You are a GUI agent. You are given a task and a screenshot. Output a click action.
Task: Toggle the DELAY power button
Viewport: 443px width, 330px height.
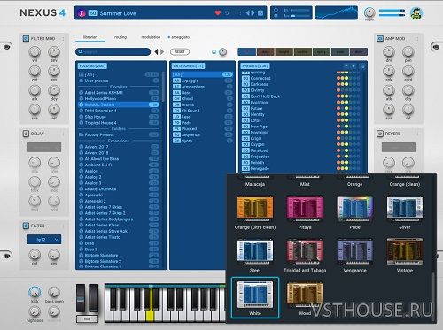pyautogui.click(x=26, y=134)
